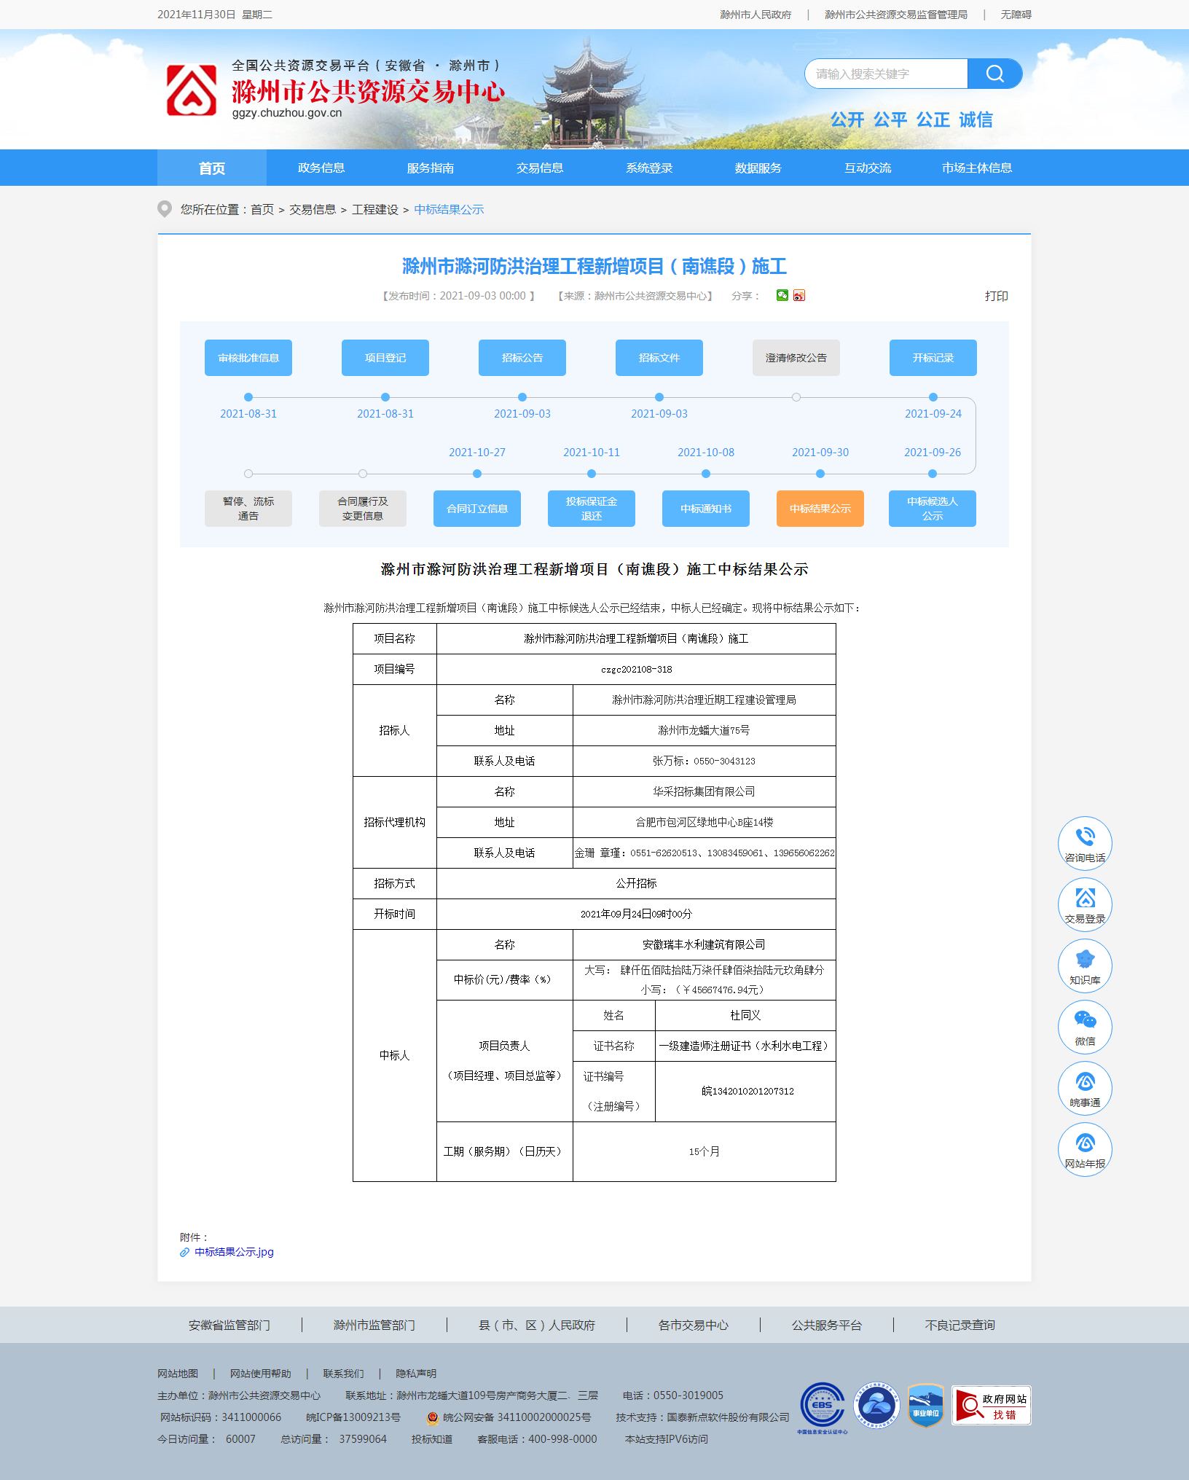Screen dimensions: 1189x1480
Task: Select the 合同订立信息 stage button
Action: (x=477, y=509)
